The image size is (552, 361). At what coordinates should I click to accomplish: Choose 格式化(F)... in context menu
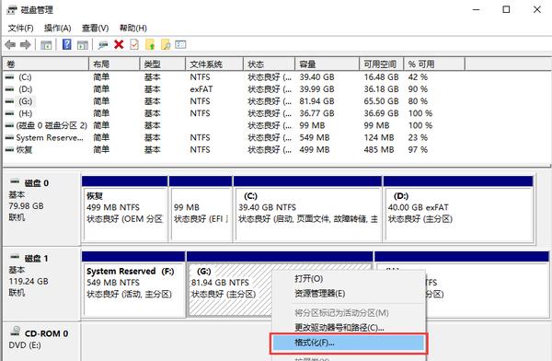tap(348, 343)
